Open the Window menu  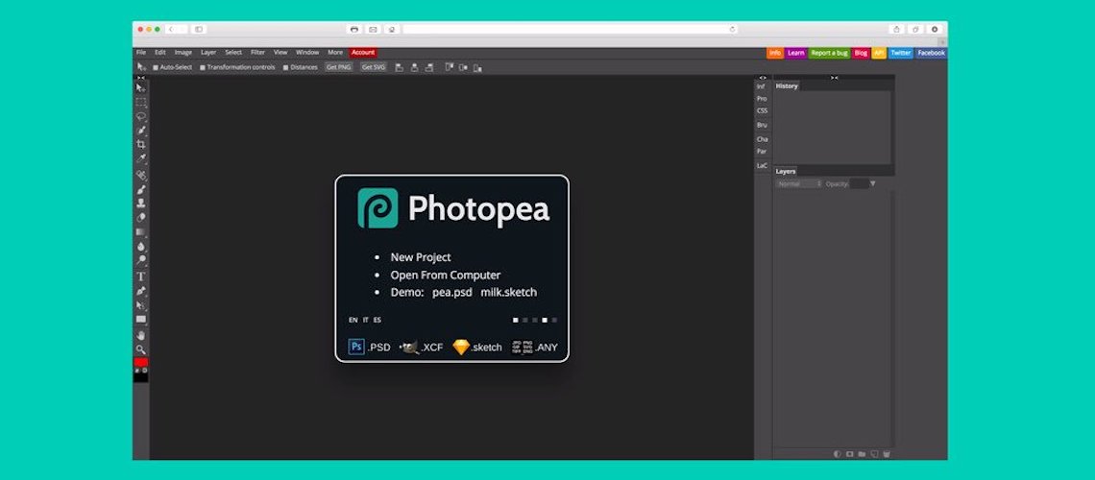tap(307, 53)
